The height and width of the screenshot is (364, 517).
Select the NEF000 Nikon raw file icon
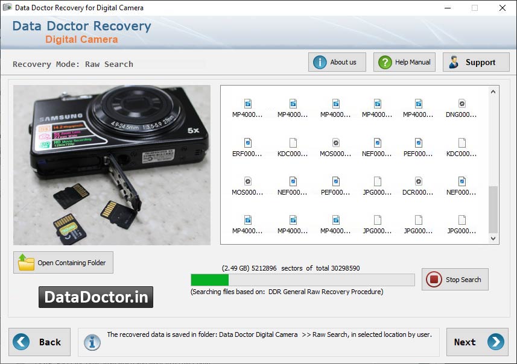pos(376,145)
